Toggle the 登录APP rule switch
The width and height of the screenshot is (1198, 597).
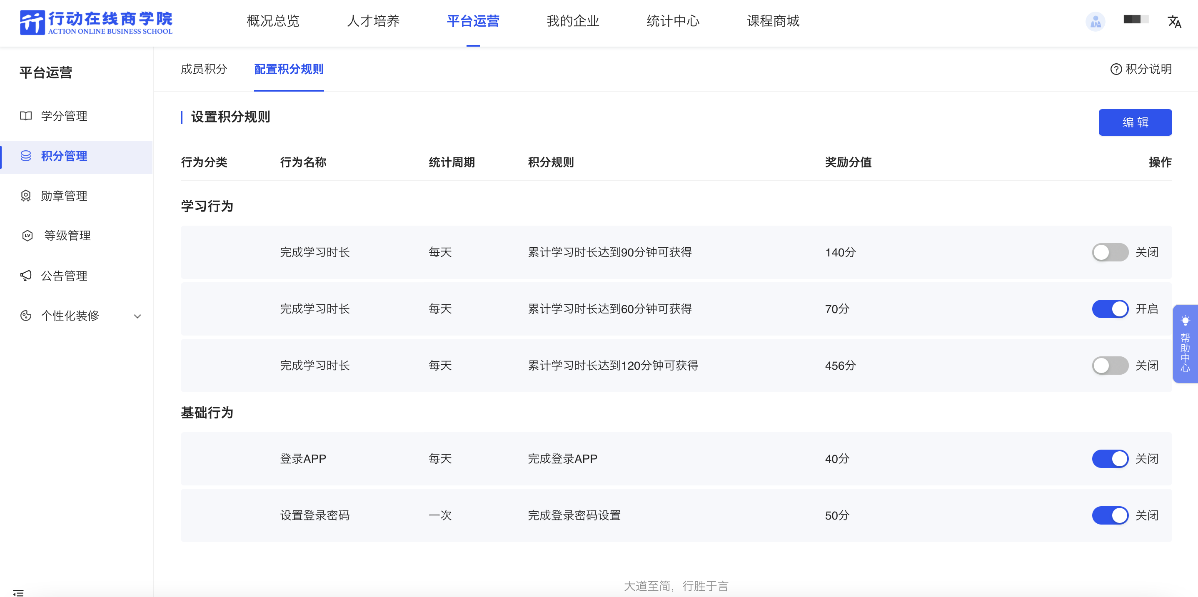(x=1110, y=459)
